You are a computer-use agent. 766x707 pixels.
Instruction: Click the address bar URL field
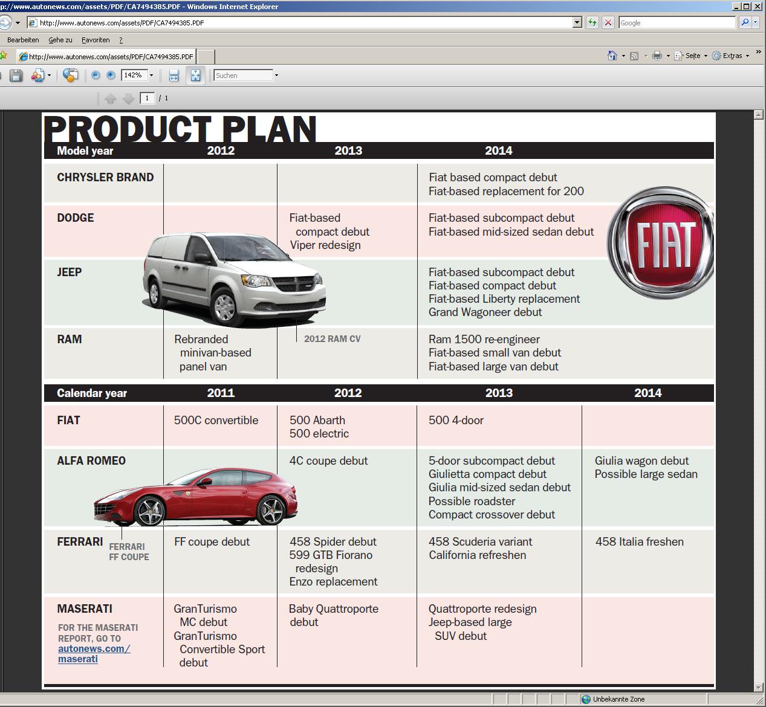click(x=300, y=23)
